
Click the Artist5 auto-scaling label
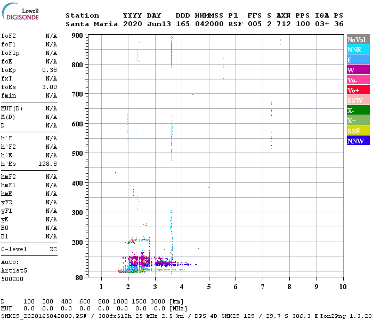click(14, 271)
